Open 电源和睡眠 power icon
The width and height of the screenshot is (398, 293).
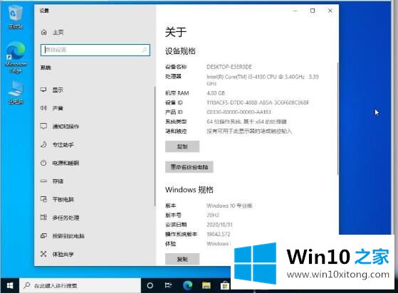click(x=43, y=163)
